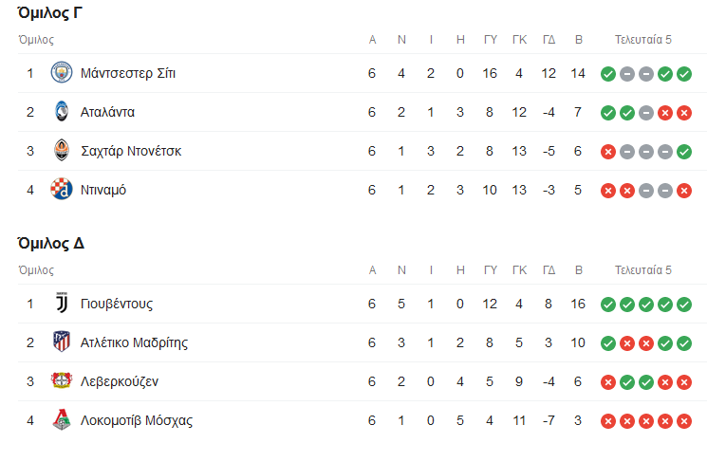Viewport: 707px width, 462px height.
Task: Click the Dinamo Zagreb club crest
Action: coord(61,190)
